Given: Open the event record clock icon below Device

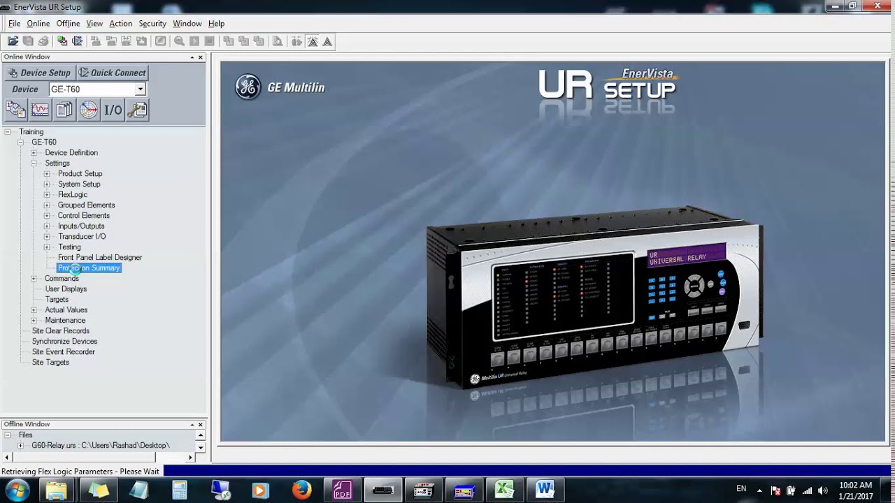Looking at the screenshot, I should [16, 110].
